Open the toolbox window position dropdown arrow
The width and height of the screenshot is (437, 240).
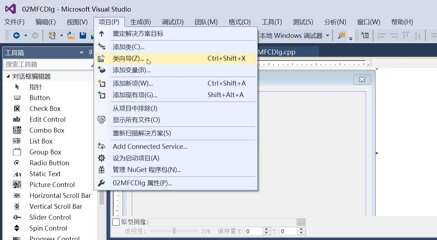pos(81,53)
